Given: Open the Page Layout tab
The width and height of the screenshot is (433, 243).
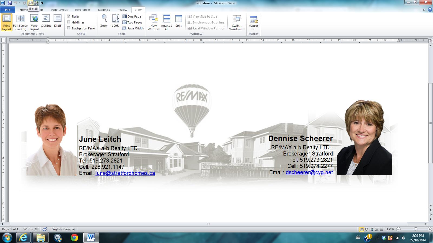Looking at the screenshot, I should coord(59,10).
